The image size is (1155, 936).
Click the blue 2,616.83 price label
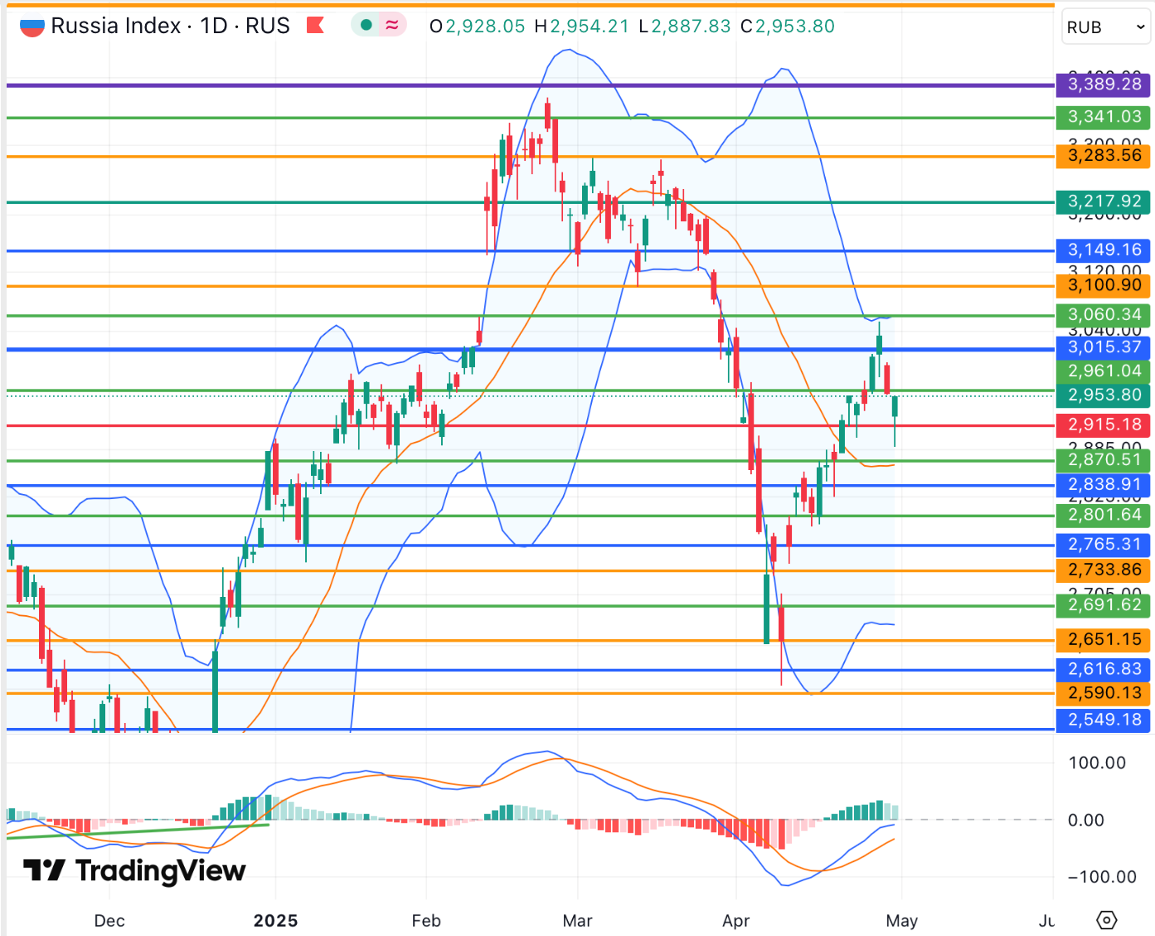pos(1104,669)
